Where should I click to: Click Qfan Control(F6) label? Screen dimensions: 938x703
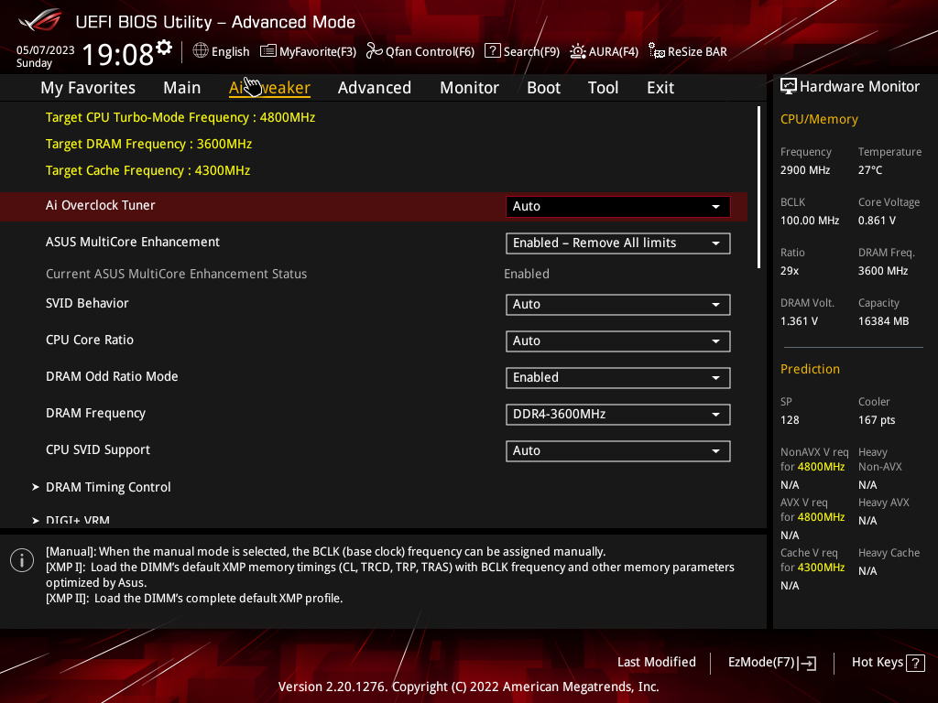click(430, 52)
